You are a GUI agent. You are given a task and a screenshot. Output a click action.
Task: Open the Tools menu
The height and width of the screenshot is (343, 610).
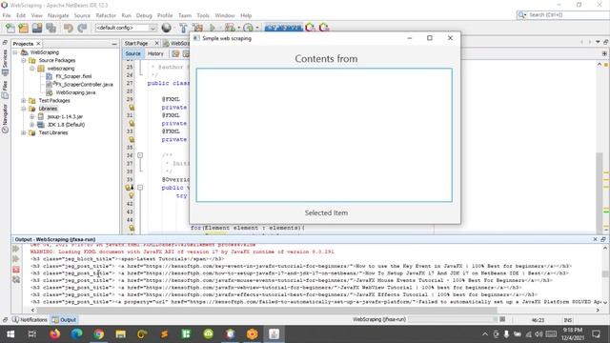203,15
